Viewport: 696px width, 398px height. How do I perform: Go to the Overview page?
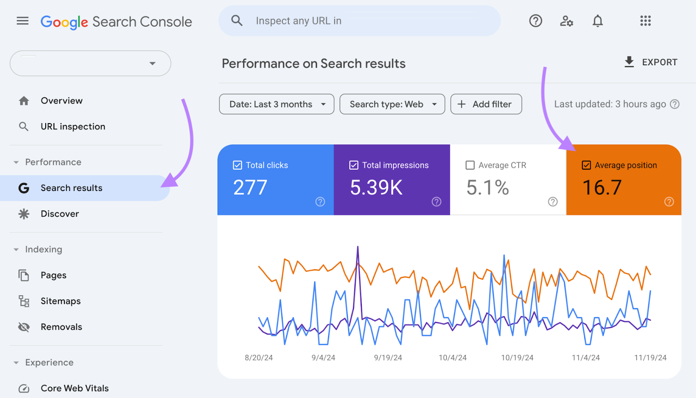(x=61, y=100)
